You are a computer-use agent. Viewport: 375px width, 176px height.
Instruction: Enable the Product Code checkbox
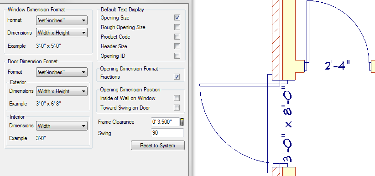177,37
